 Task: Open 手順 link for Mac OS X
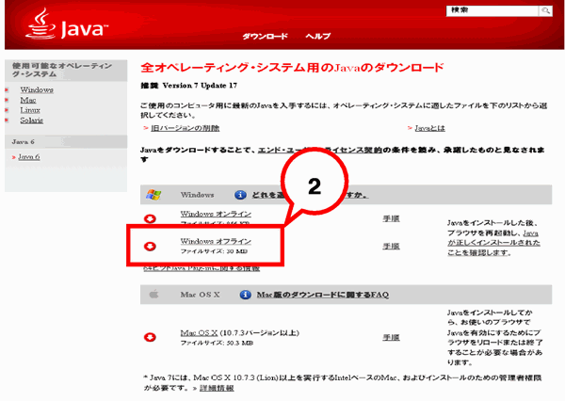click(x=391, y=337)
